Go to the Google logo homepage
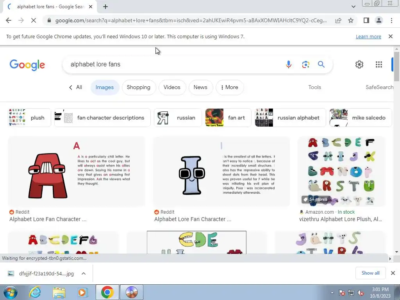 [27, 64]
